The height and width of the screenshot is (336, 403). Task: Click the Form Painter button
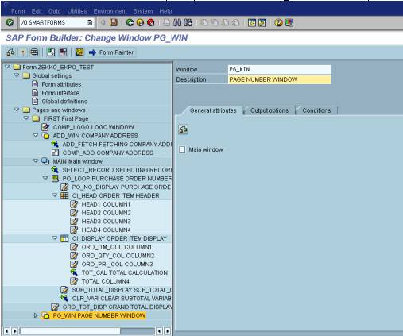pos(111,52)
